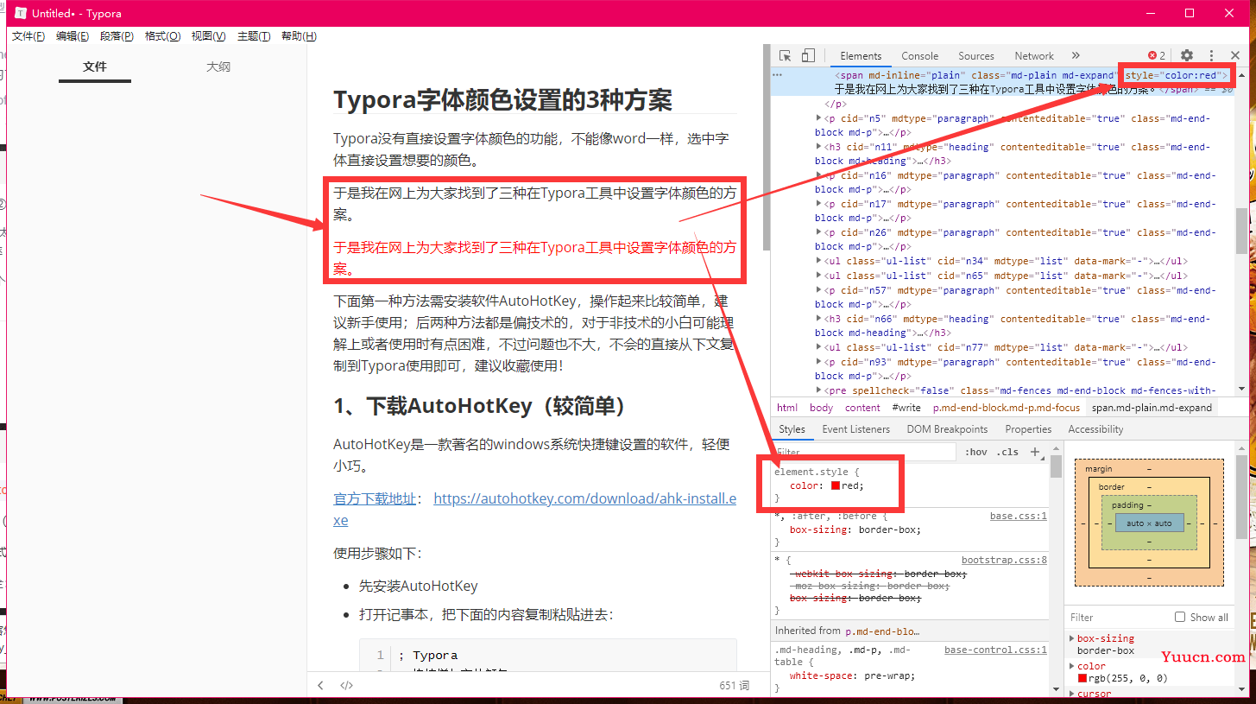Click the 官方下载地址 link in the document

tap(374, 498)
